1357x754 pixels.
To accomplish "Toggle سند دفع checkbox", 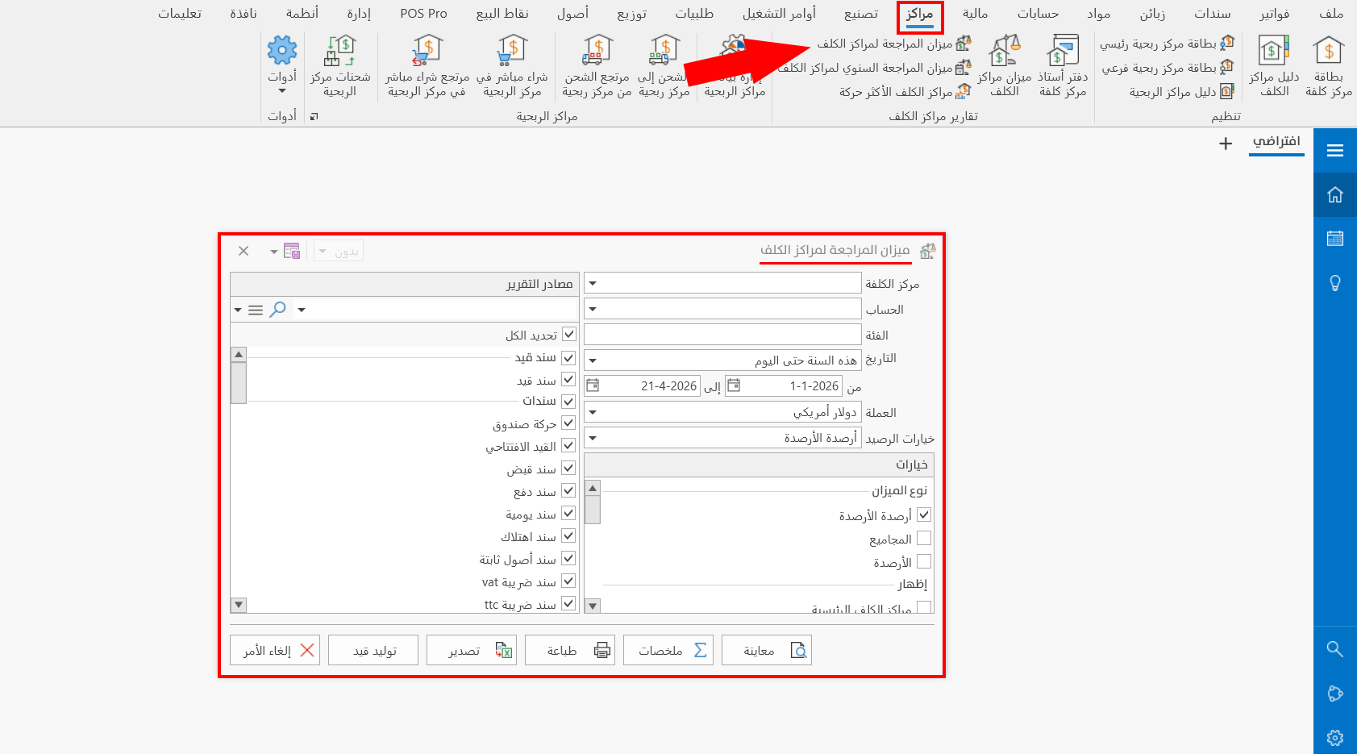I will click(568, 491).
